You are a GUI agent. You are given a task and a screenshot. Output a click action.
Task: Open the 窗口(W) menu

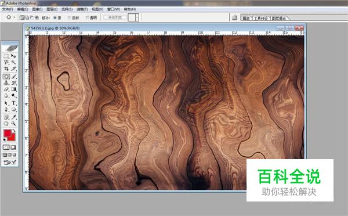tap(114, 9)
